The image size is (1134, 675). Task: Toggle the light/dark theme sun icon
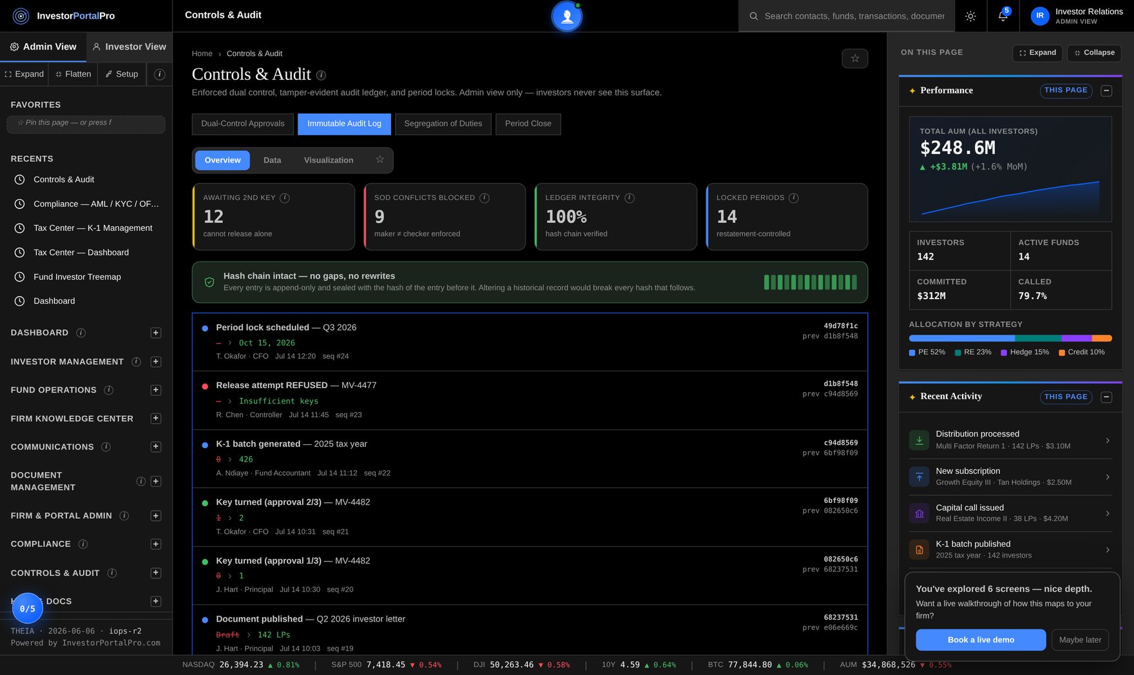click(x=970, y=16)
